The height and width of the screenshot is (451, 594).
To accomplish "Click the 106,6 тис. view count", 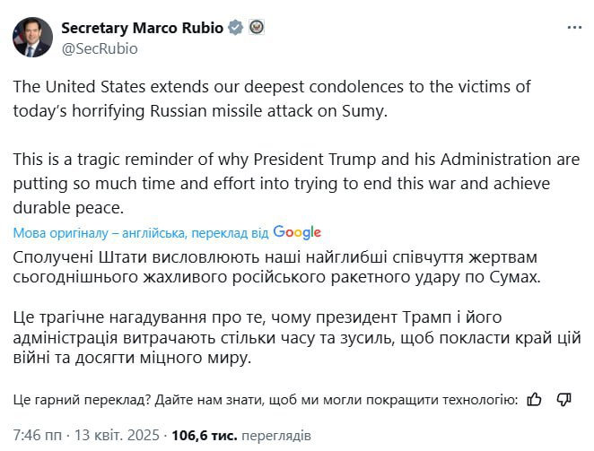I will pos(204,435).
